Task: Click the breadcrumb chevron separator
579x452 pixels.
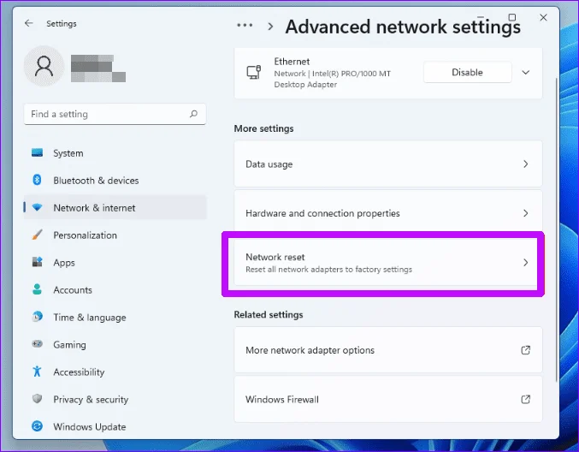Action: click(270, 27)
